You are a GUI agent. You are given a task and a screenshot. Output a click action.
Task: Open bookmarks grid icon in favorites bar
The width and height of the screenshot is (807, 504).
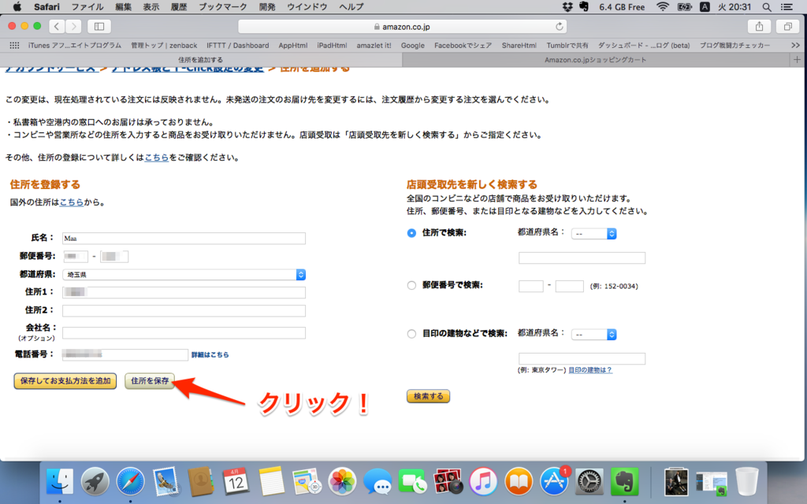(x=14, y=45)
